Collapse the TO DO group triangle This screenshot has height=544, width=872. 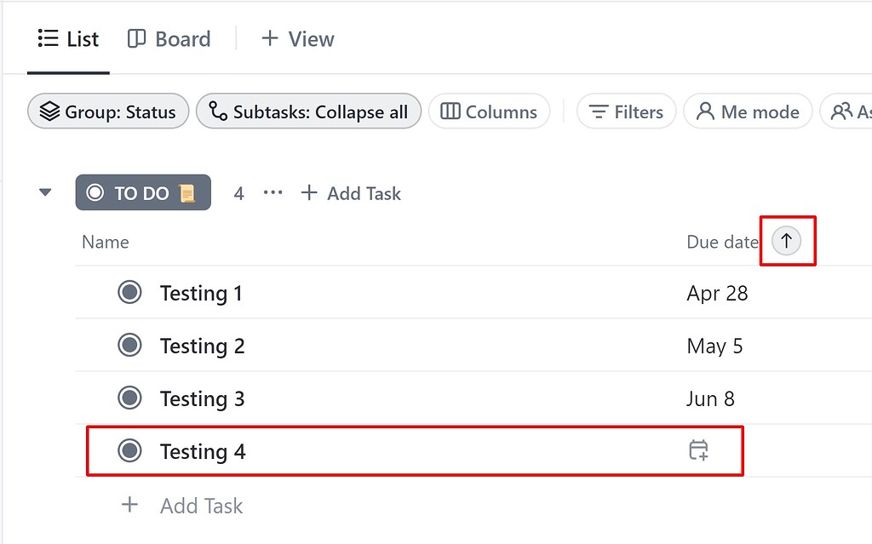point(44,192)
